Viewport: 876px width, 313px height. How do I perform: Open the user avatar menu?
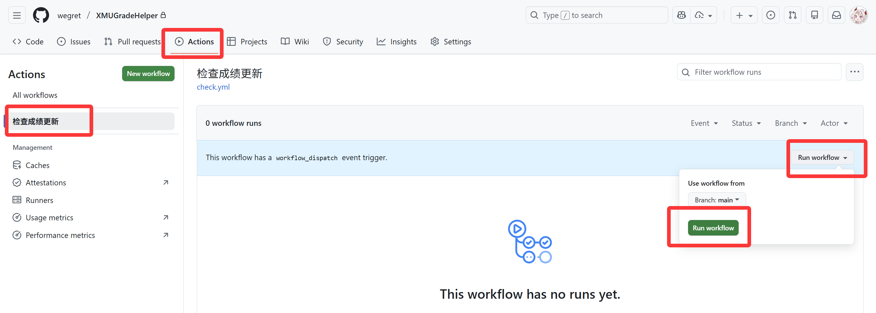coord(858,15)
